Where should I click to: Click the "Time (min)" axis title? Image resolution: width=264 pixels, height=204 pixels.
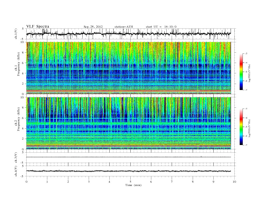(133, 185)
